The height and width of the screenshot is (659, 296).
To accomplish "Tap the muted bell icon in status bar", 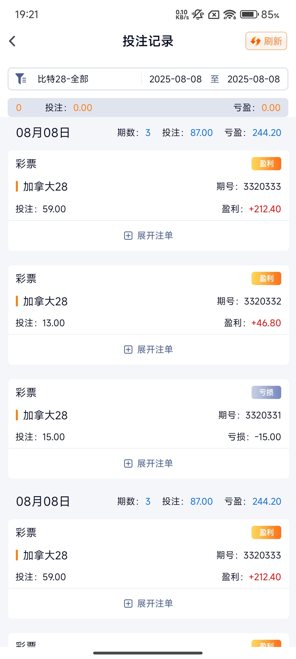I will tap(198, 14).
